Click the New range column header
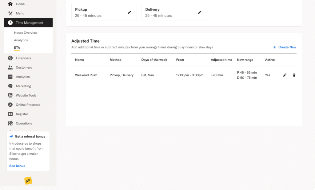Viewport: 315px width, 190px height. [245, 60]
